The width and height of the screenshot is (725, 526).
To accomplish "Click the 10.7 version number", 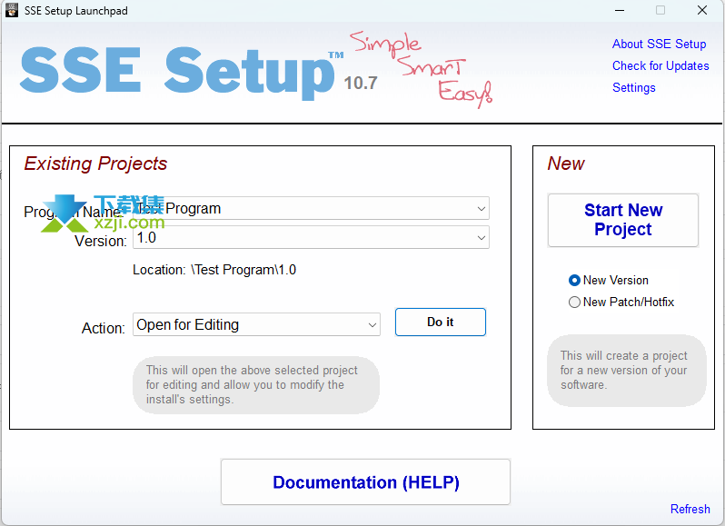I will click(x=360, y=84).
